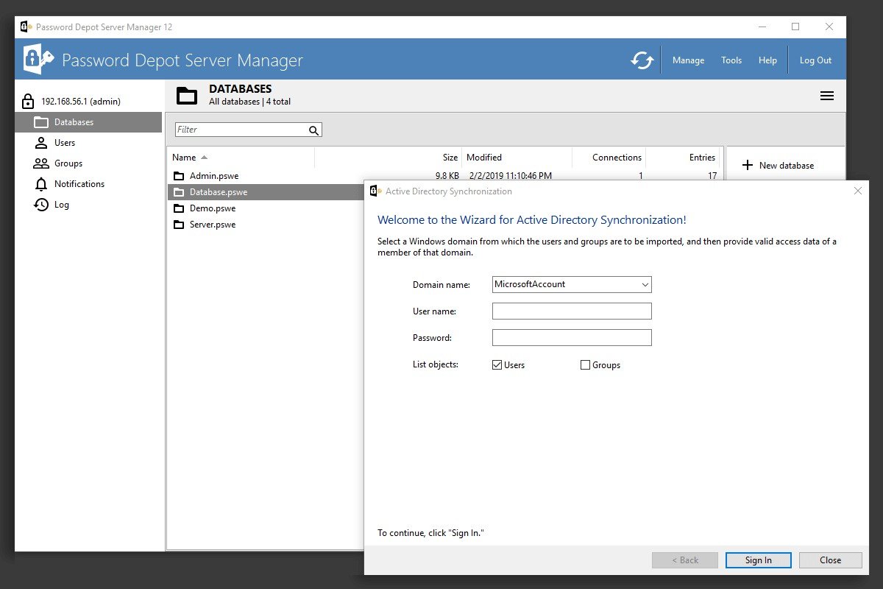This screenshot has height=589, width=883.
Task: Click the lock icon next to 192.168.56.1
Action: [28, 102]
